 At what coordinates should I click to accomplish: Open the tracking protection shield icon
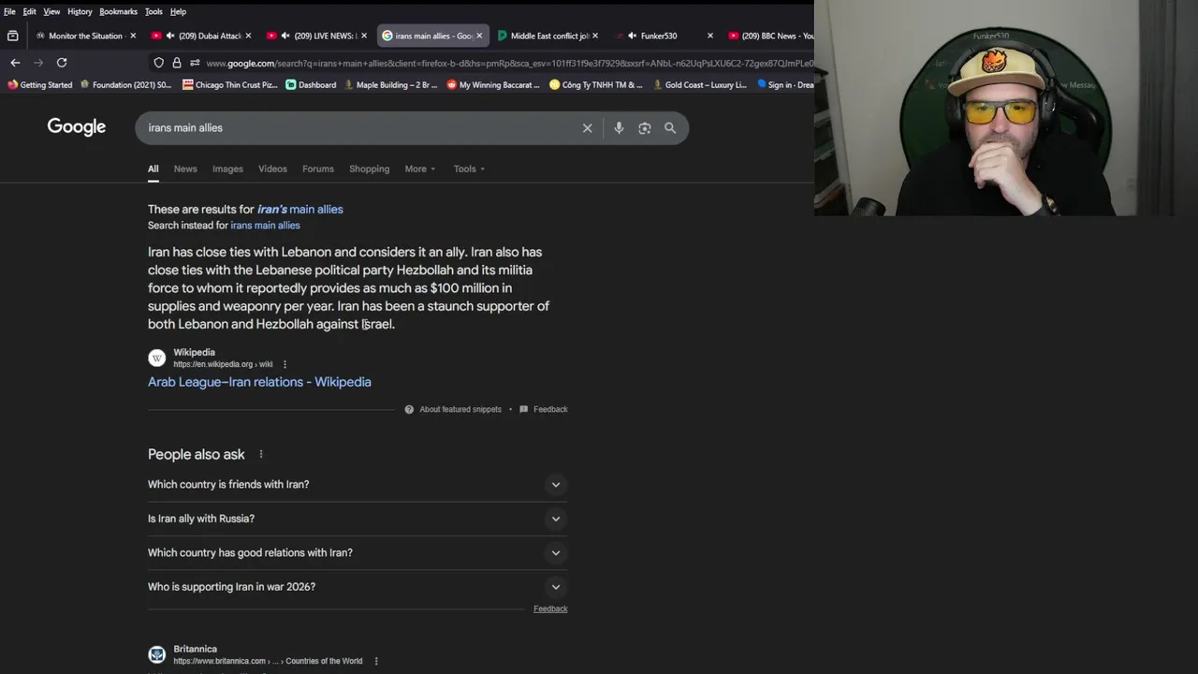(159, 63)
